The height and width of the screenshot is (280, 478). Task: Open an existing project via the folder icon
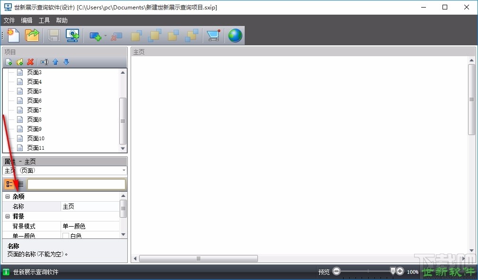coord(32,35)
